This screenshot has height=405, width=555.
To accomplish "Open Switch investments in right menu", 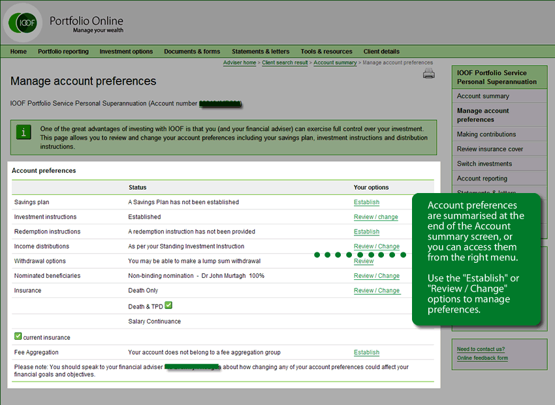I will point(499,164).
